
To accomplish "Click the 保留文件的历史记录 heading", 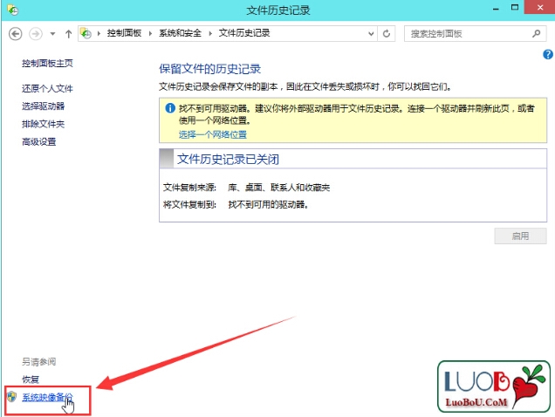I will pyautogui.click(x=210, y=69).
